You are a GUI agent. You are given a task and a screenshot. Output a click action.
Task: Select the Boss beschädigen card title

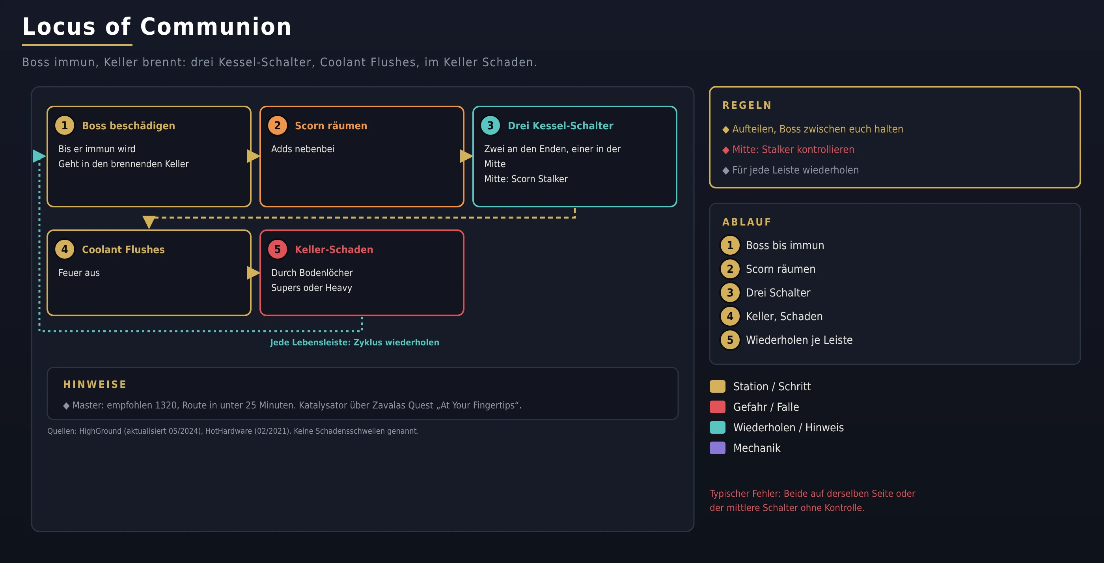(129, 125)
